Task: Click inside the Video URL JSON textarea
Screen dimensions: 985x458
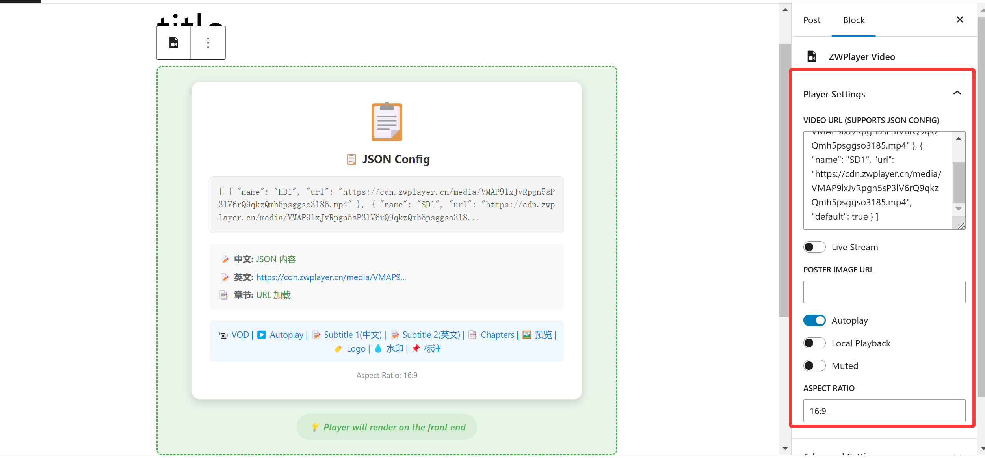Action: click(878, 181)
